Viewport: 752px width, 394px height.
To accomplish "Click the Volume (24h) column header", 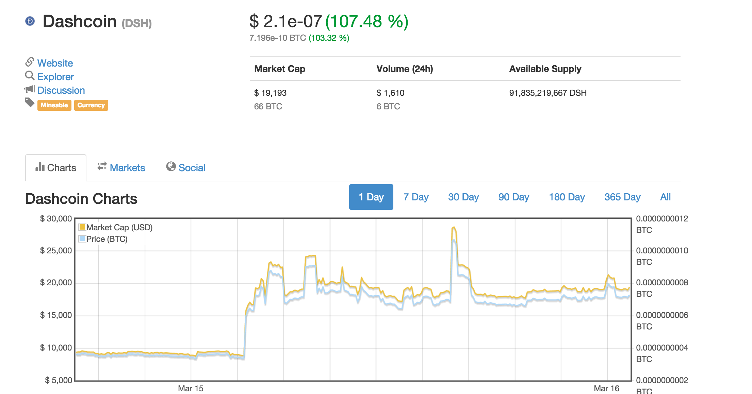I will point(405,69).
